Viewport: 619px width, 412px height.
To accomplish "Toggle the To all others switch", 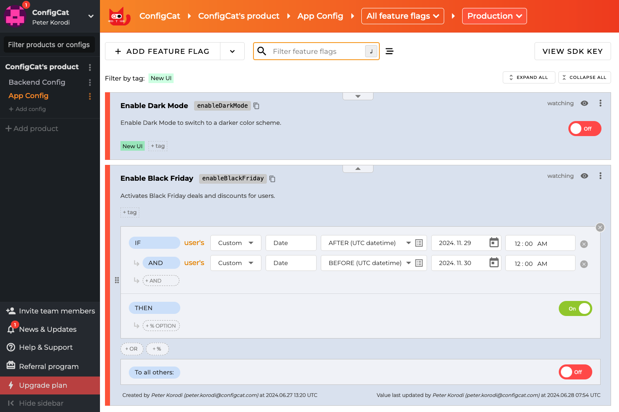I will [576, 372].
